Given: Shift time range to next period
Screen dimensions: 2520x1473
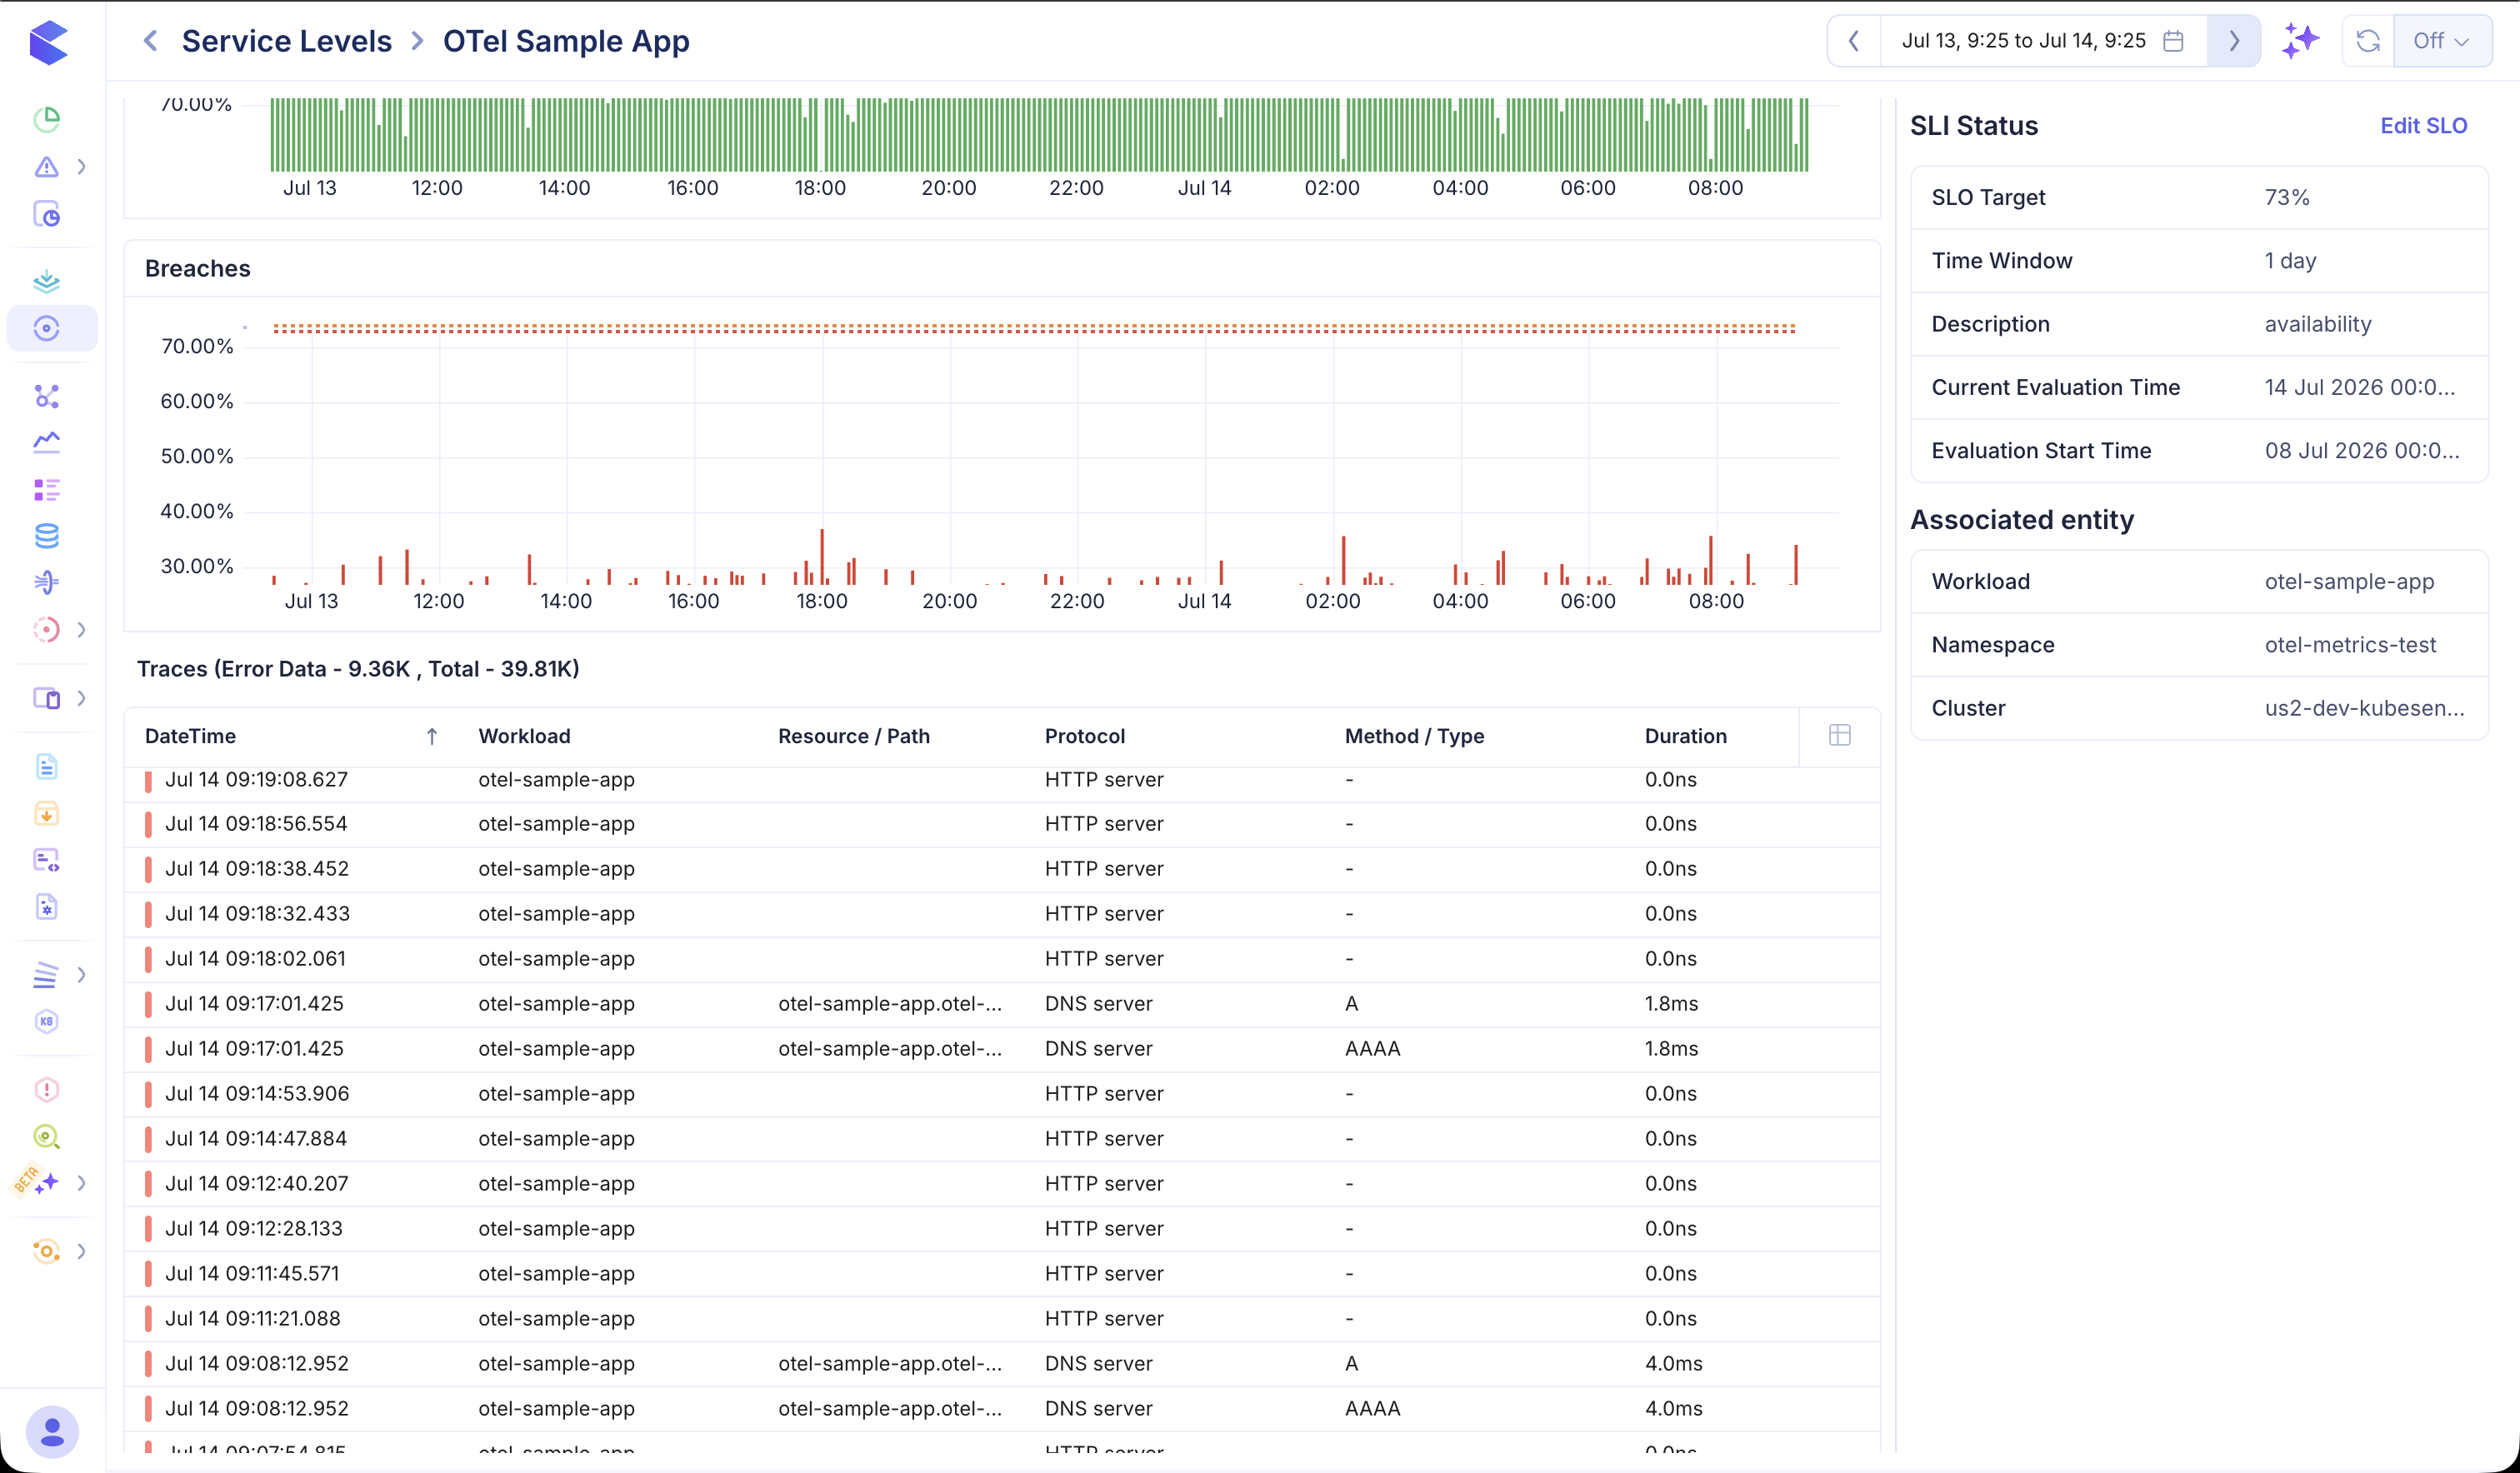Looking at the screenshot, I should point(2234,41).
